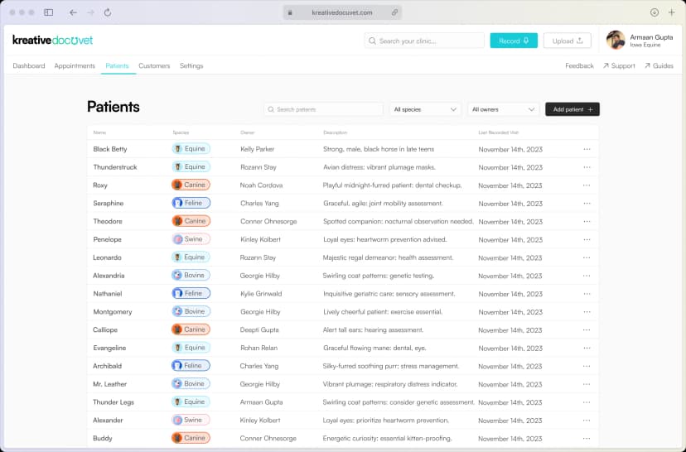
Task: Click owner name Kelly Parker
Action: point(257,149)
